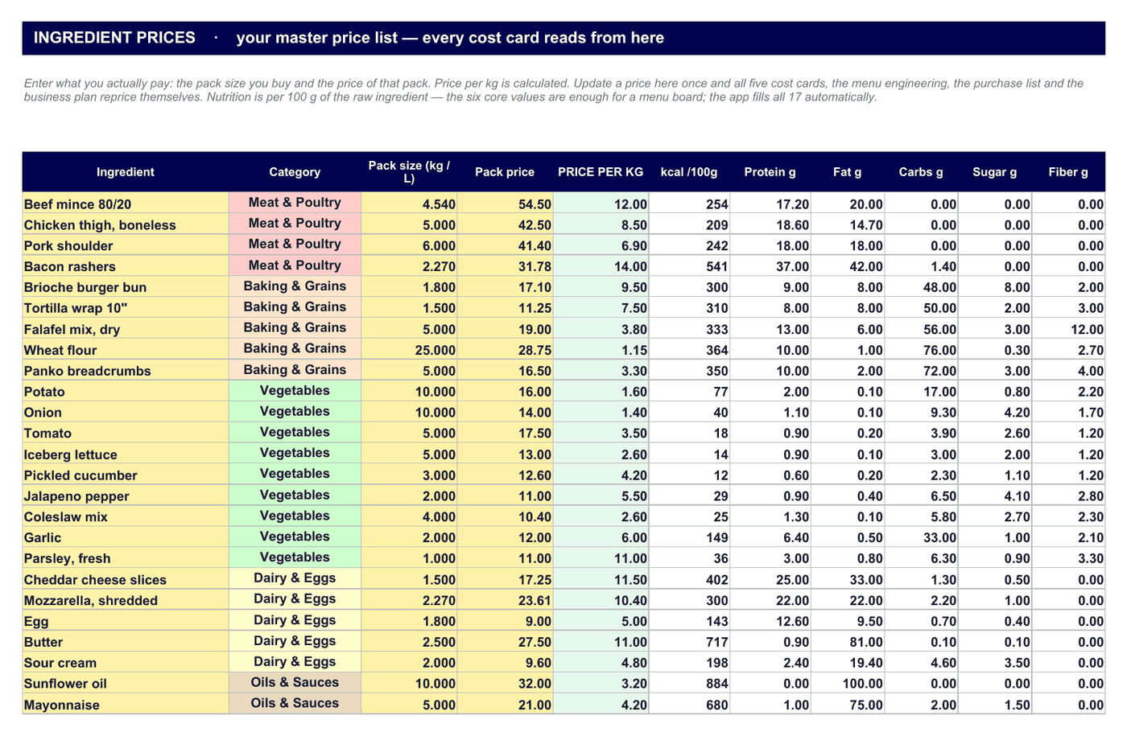Click the Category column header
The height and width of the screenshot is (736, 1127).
coord(295,172)
